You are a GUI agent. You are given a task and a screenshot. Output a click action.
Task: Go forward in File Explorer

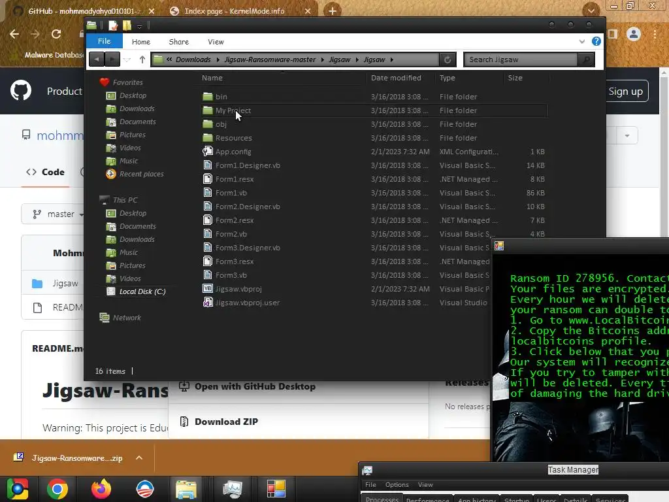(112, 59)
